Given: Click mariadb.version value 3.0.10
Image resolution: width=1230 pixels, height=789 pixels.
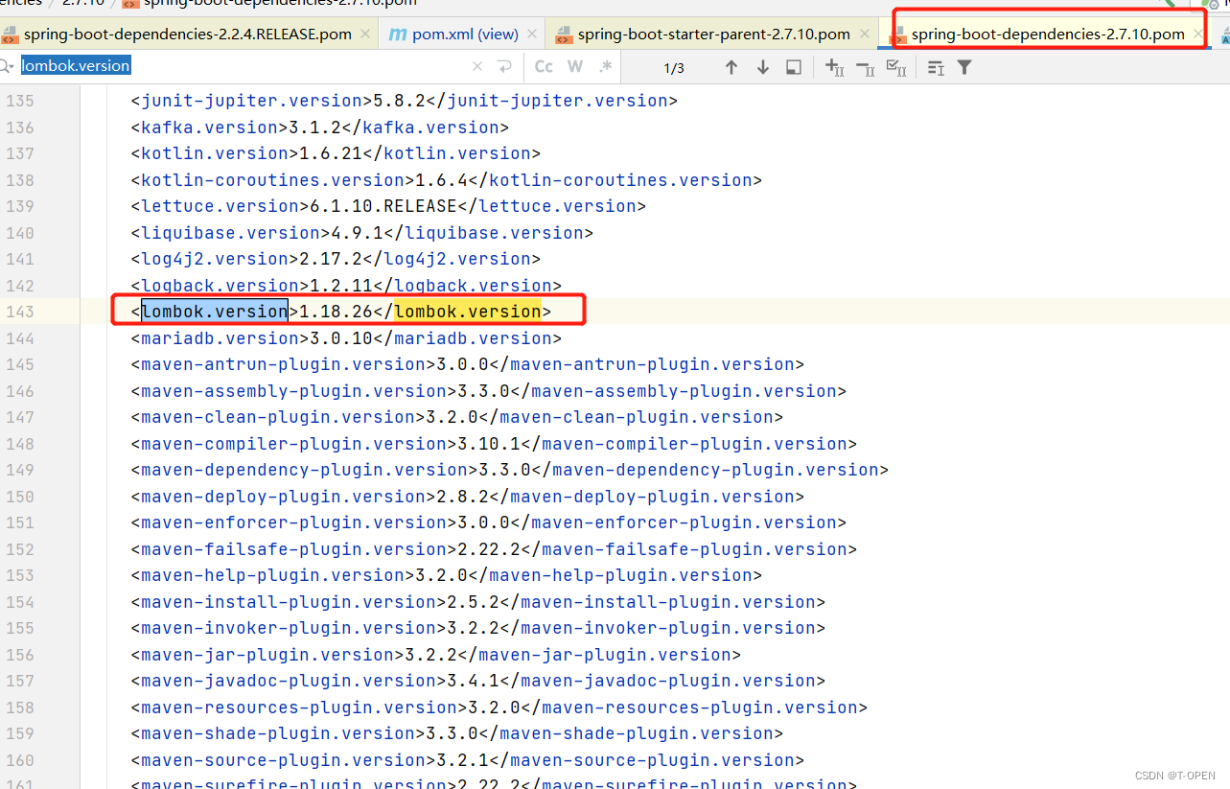Looking at the screenshot, I should pos(341,338).
